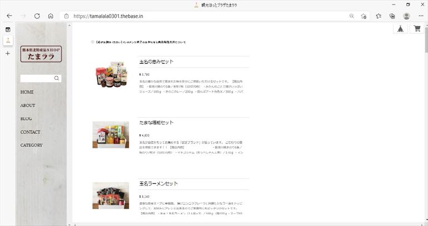Open the BLOG page
This screenshot has height=226, width=428.
click(26, 119)
